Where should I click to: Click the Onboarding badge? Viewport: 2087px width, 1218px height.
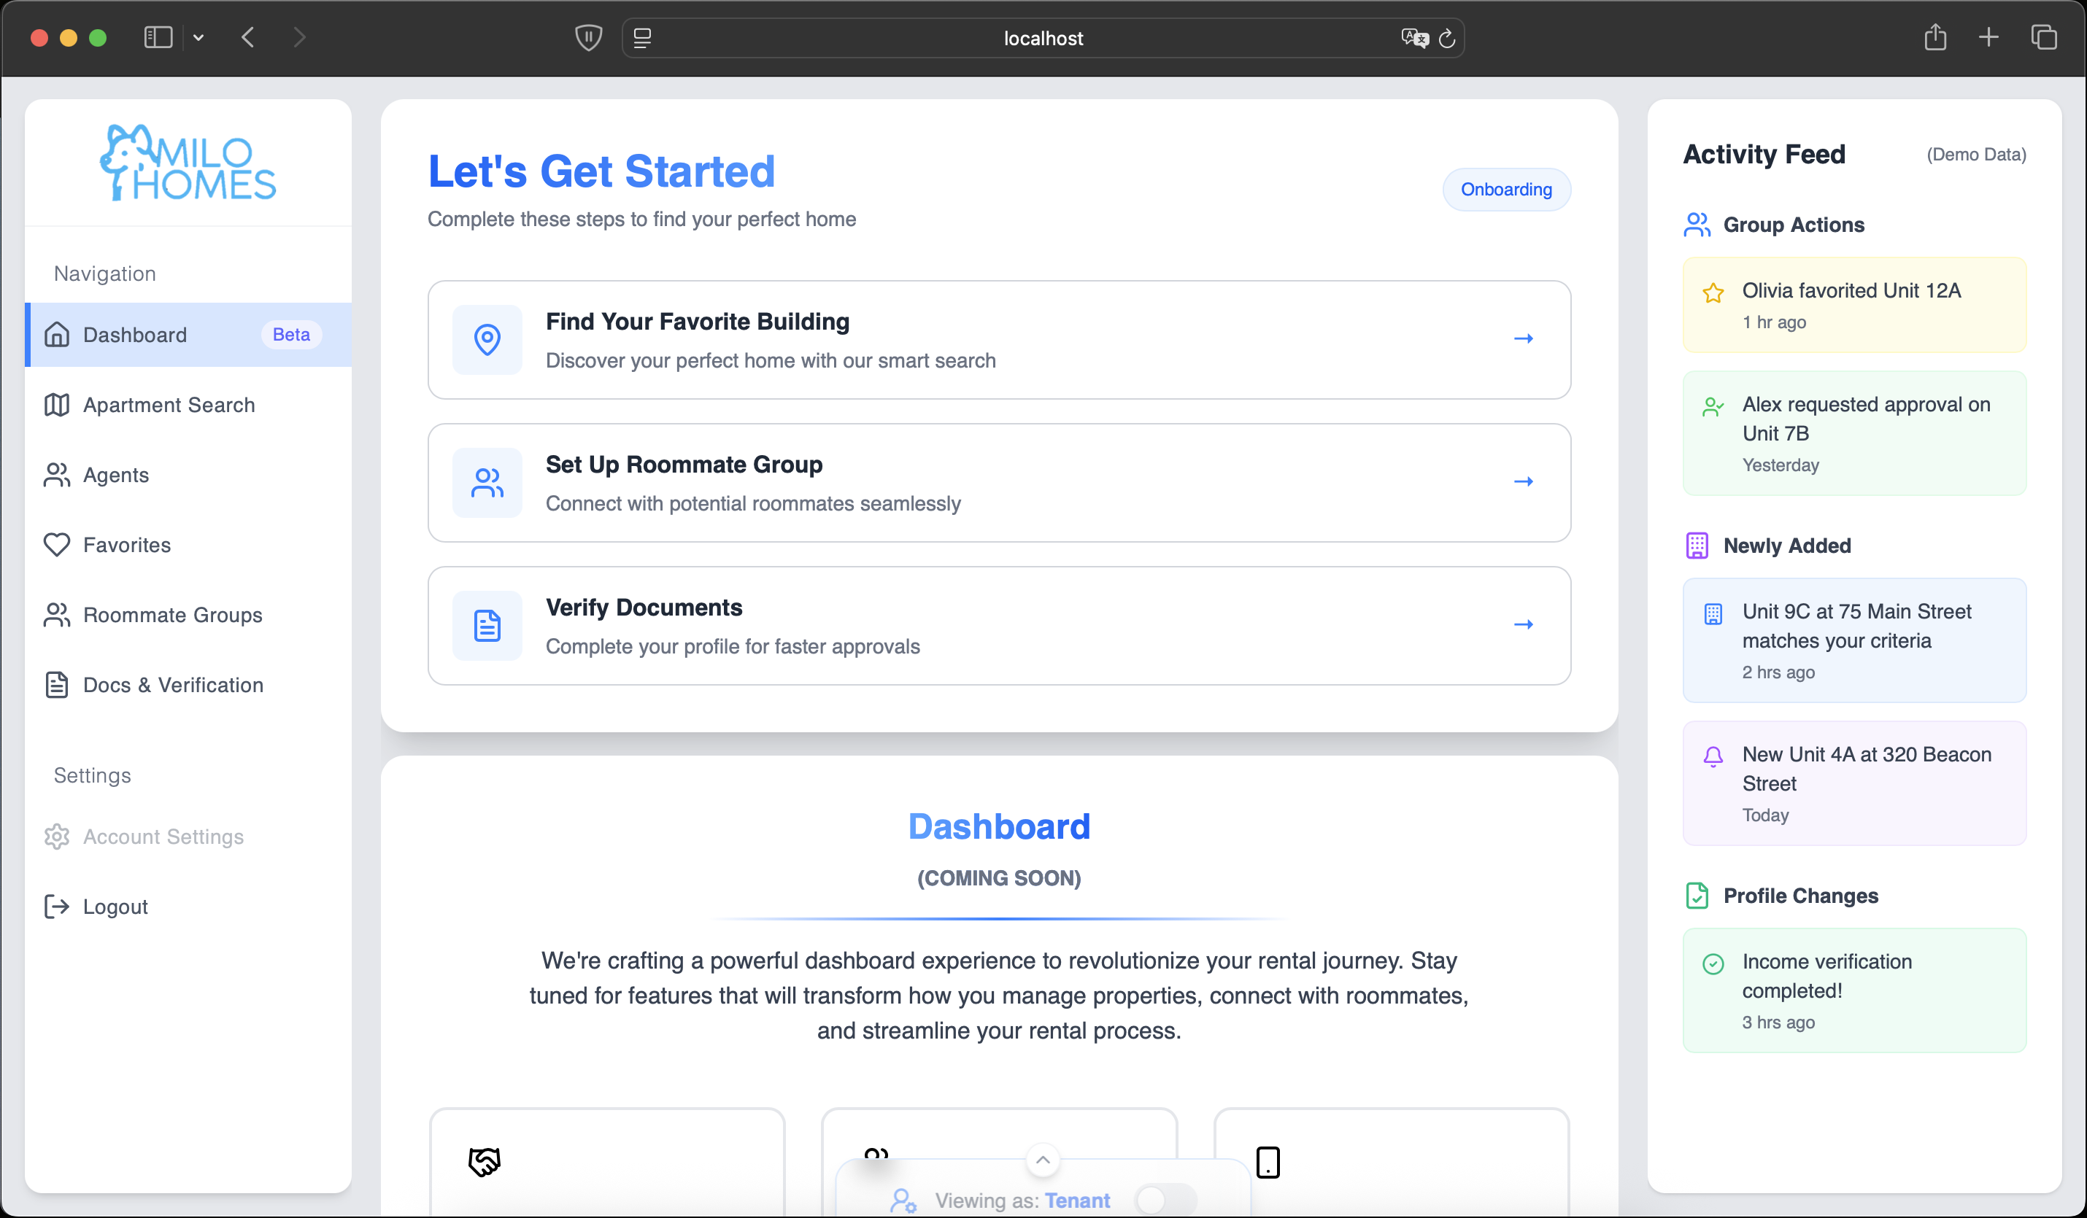click(1505, 190)
